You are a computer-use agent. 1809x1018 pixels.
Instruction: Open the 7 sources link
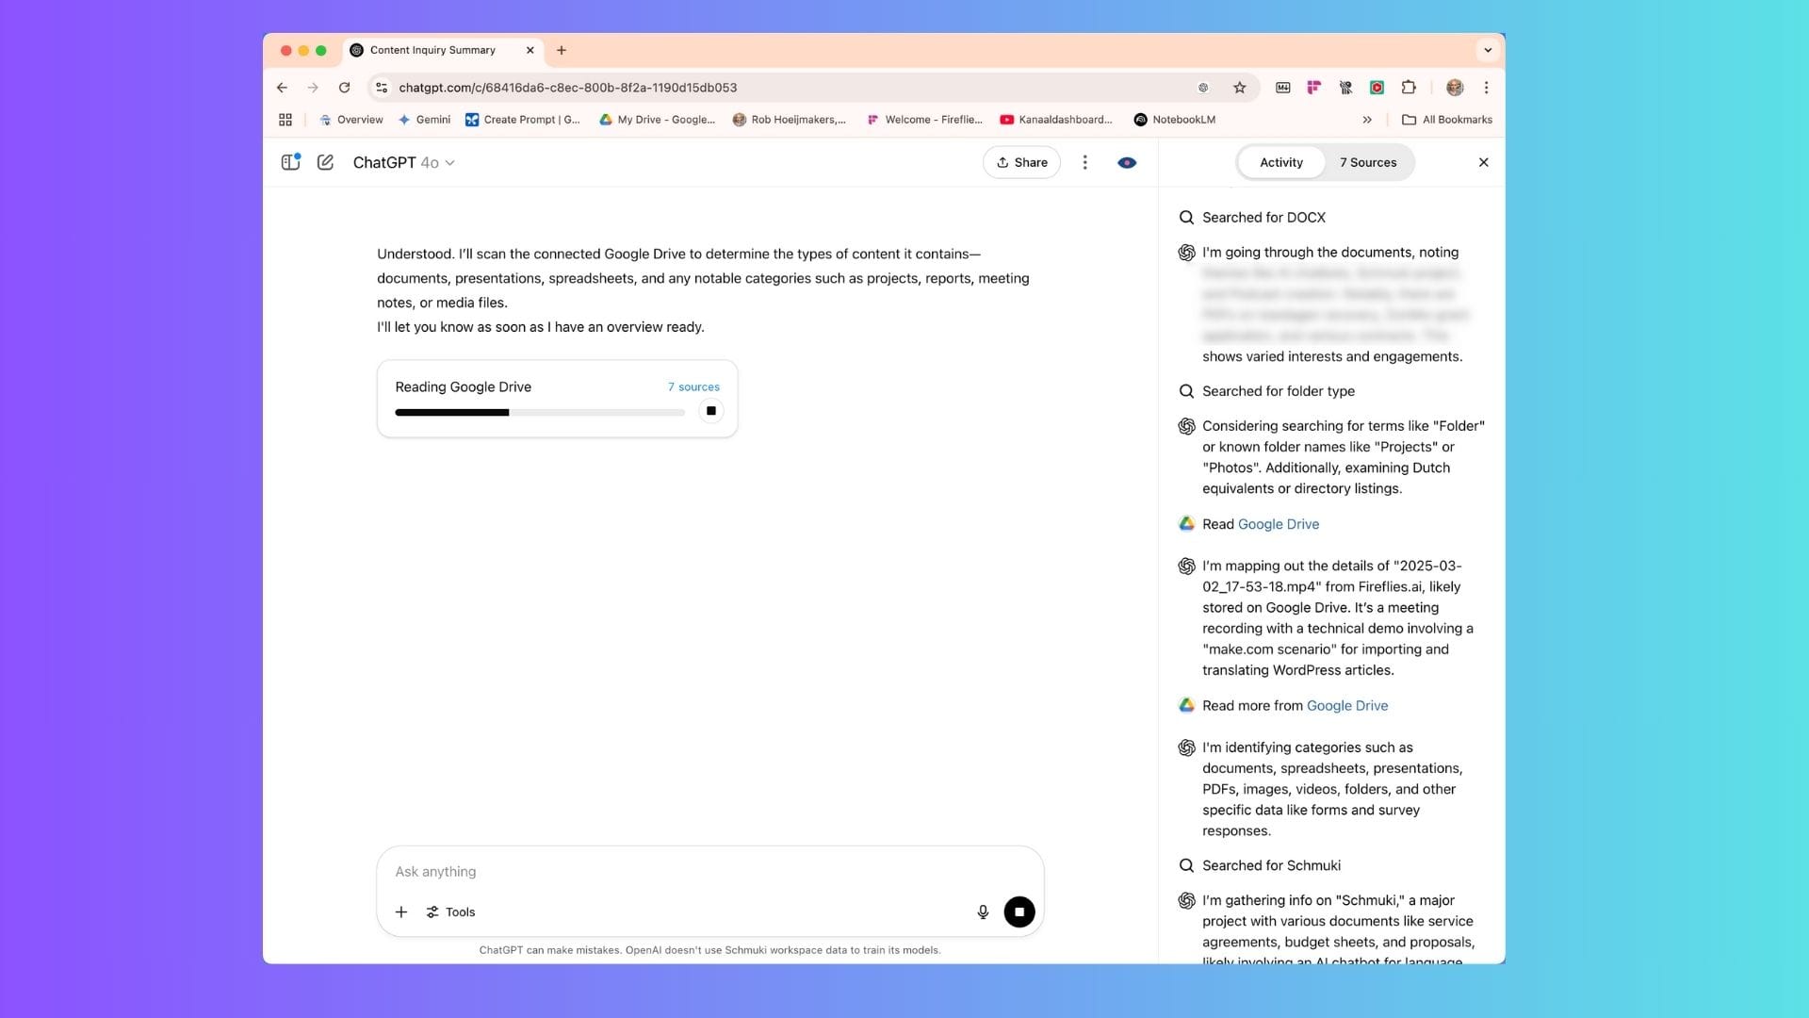pyautogui.click(x=693, y=386)
